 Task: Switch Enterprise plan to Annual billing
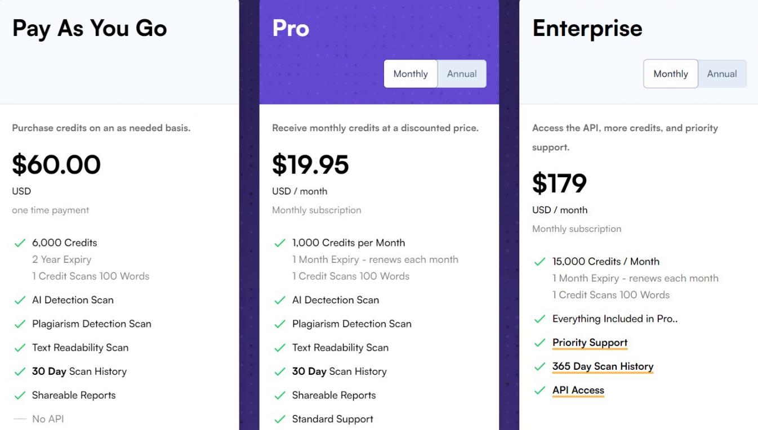pyautogui.click(x=722, y=74)
